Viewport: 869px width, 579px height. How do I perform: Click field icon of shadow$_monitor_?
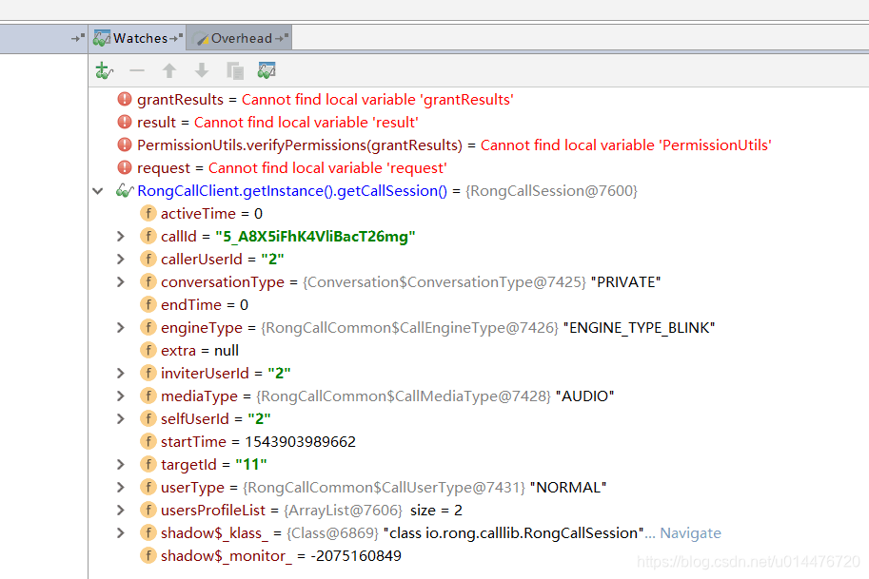pos(148,556)
